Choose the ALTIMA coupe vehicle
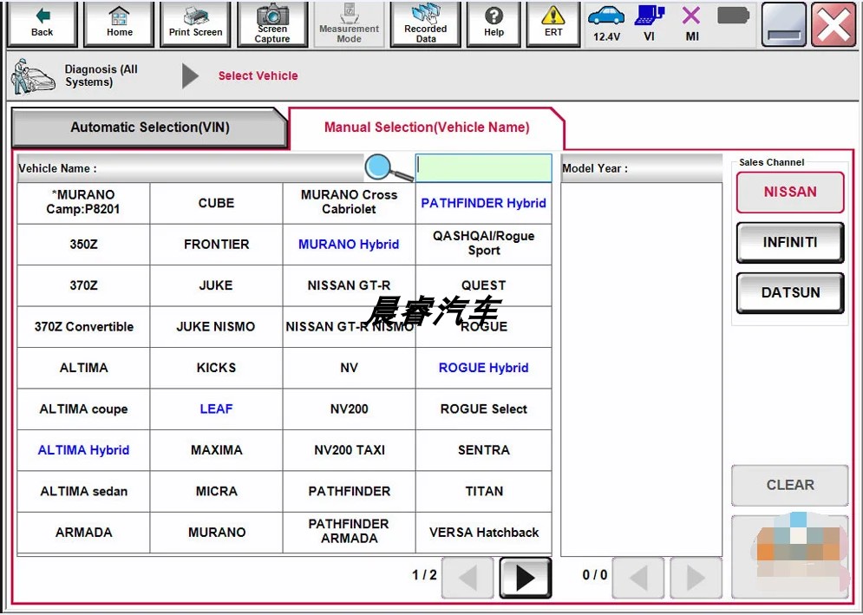The width and height of the screenshot is (863, 615). 83,409
